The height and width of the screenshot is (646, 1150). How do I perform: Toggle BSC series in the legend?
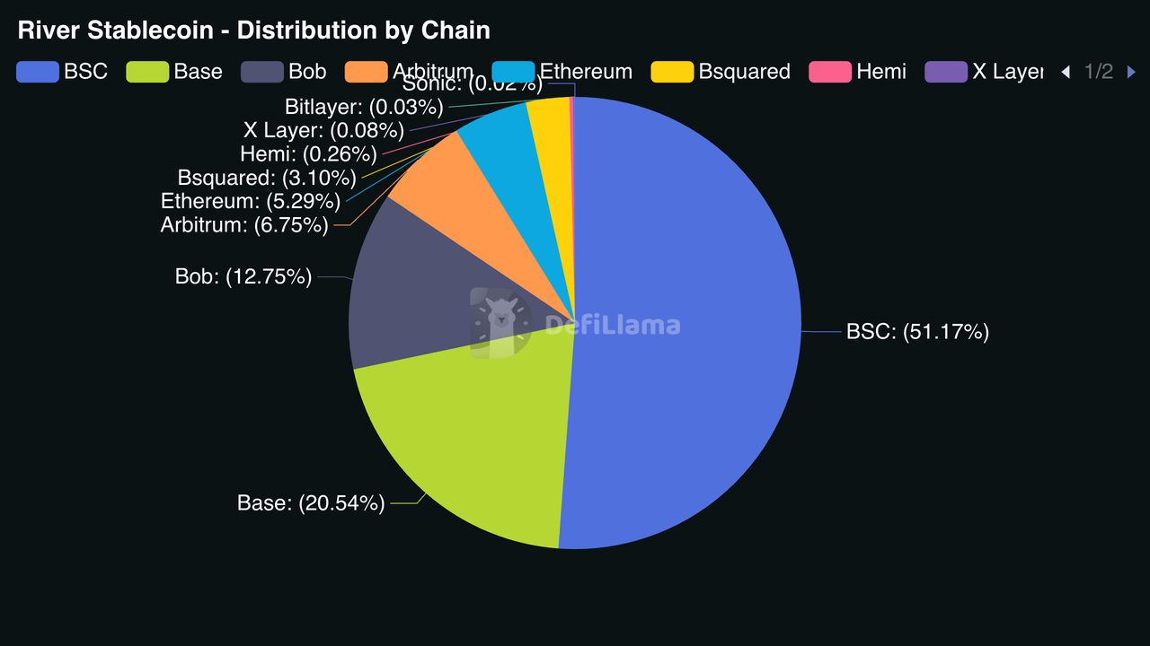tap(62, 72)
